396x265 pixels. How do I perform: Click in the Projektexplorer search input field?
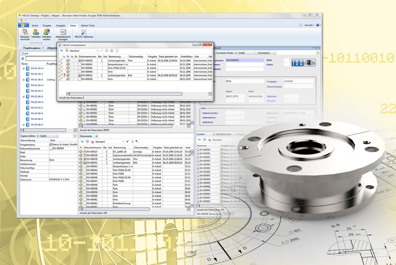click(41, 58)
